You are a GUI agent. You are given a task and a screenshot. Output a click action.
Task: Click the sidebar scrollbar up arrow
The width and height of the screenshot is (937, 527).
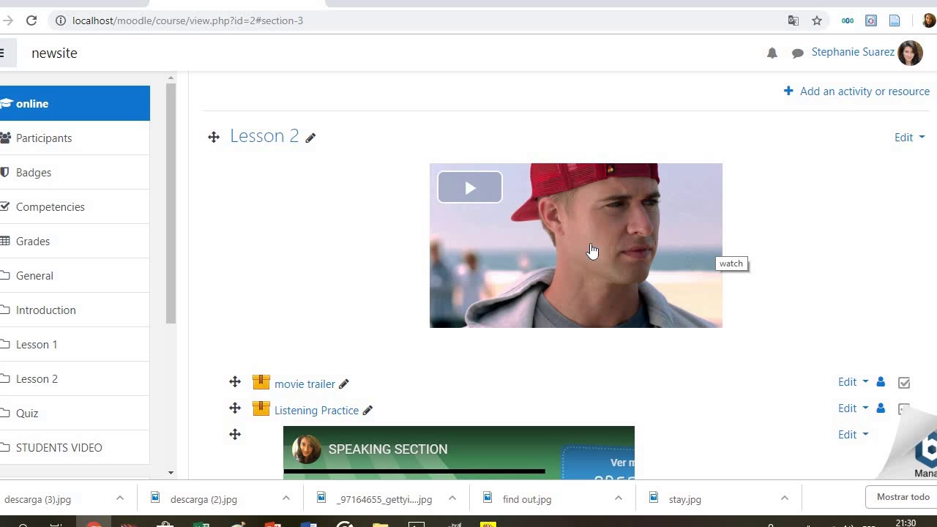point(171,78)
